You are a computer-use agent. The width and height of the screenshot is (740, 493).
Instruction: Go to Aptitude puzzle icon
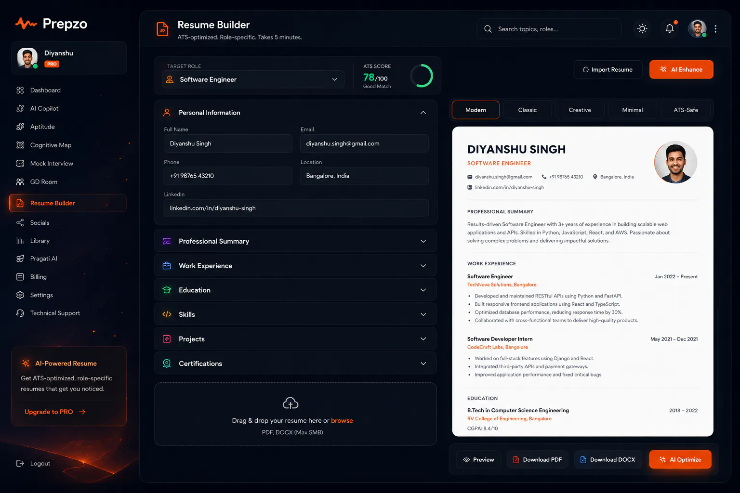coord(20,127)
